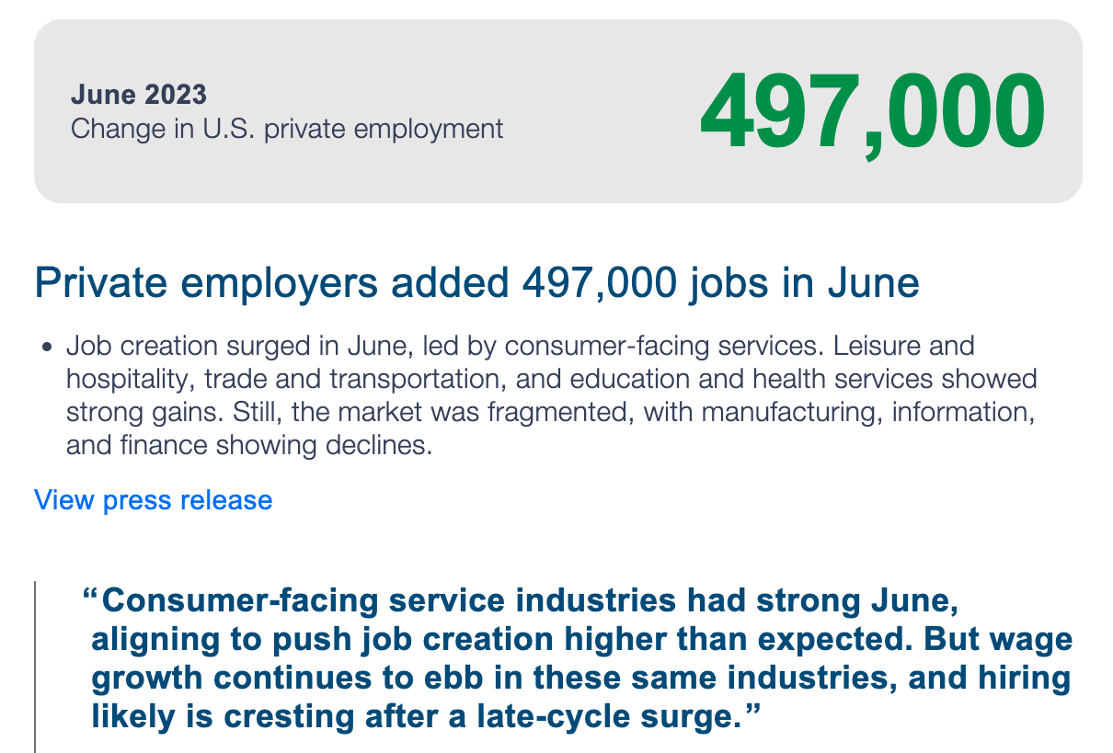Screen dimensions: 1113x753
Task: Click the phrase and finance showing declines
Action: (x=249, y=447)
